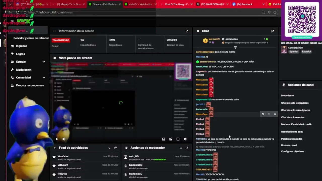Expand the Estudio menu chevron

coord(44,62)
